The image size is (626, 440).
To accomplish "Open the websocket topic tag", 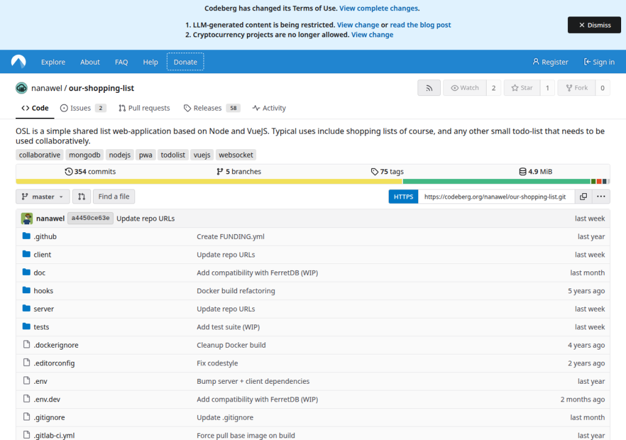I will (x=236, y=155).
